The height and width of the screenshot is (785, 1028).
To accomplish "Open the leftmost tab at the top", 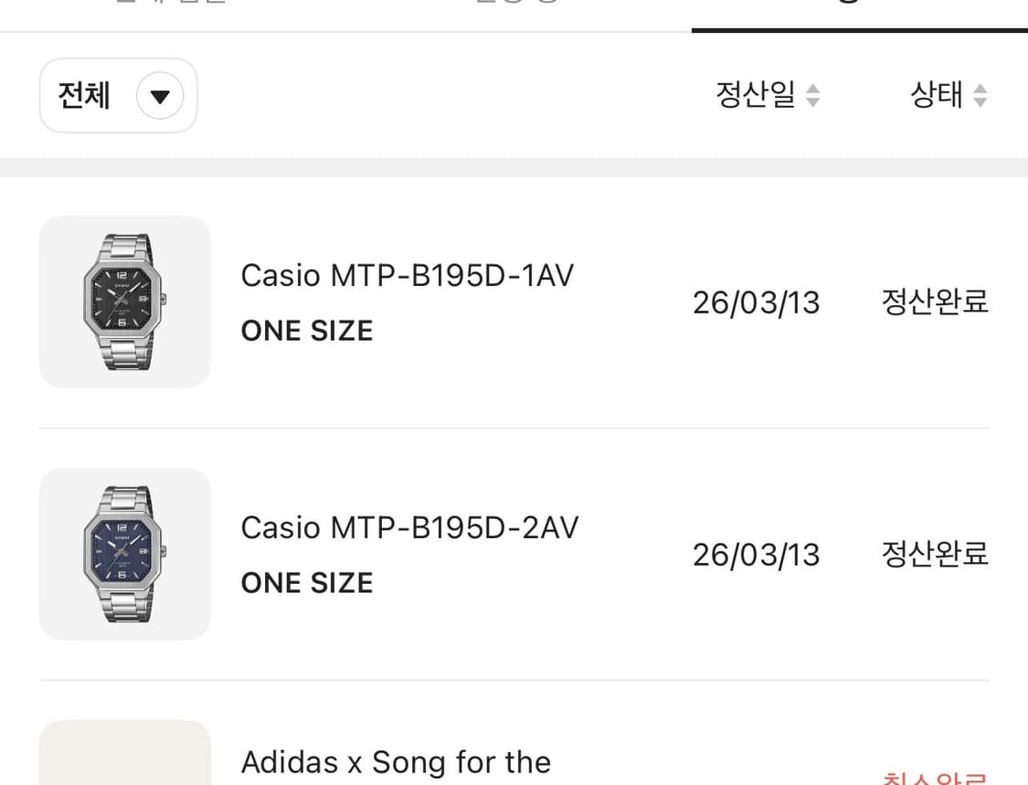I will [x=169, y=5].
